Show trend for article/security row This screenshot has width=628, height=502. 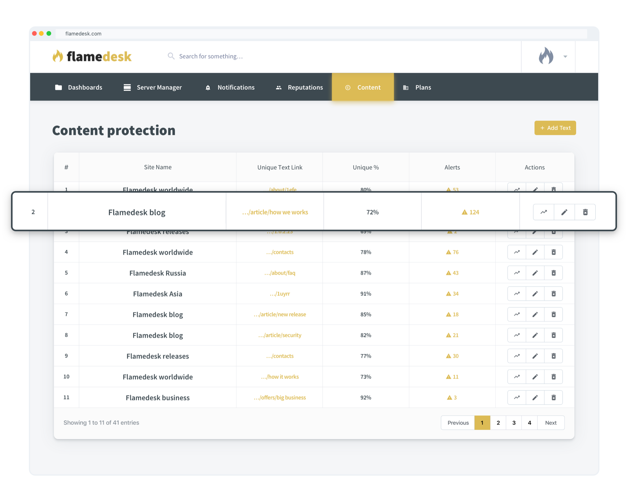[x=517, y=335]
